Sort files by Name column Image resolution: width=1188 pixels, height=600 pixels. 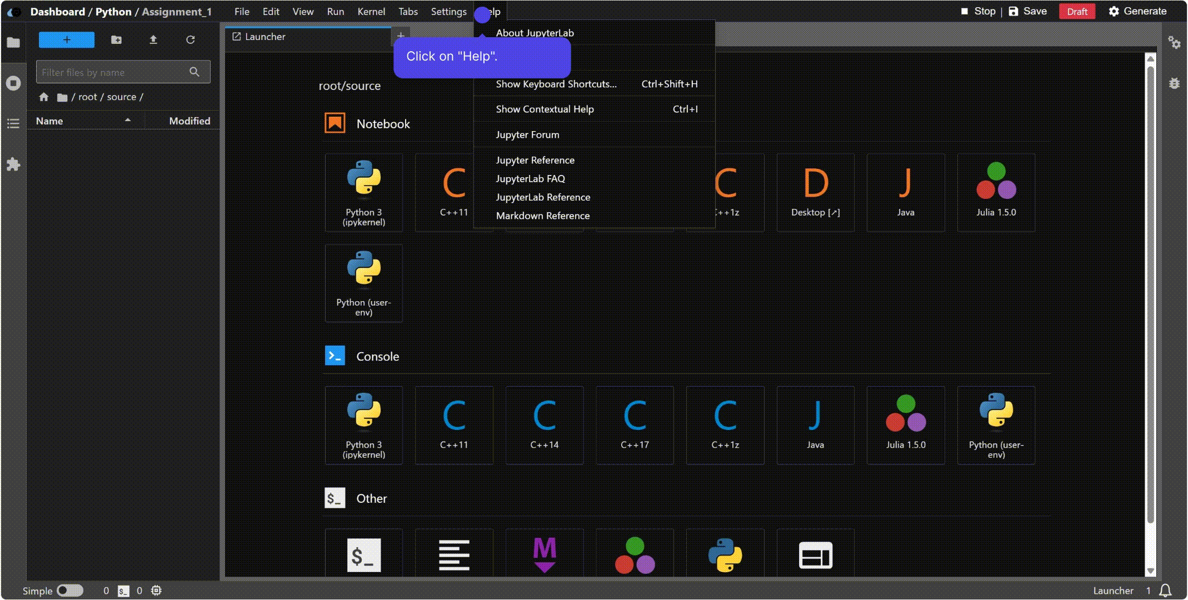coord(86,121)
